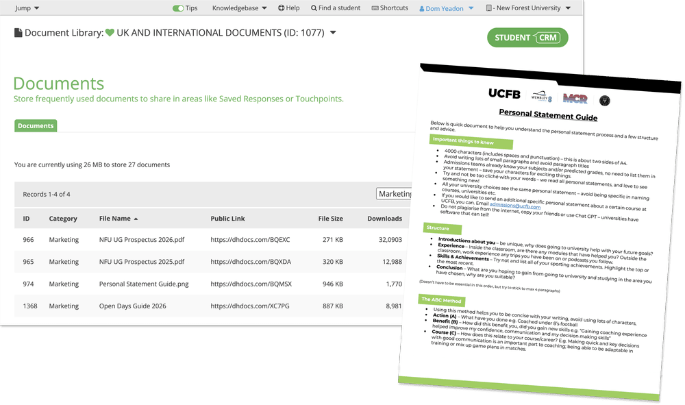Viewport: 685px width, 405px height.
Task: Click the Dom Yeadon user icon
Action: tap(422, 9)
